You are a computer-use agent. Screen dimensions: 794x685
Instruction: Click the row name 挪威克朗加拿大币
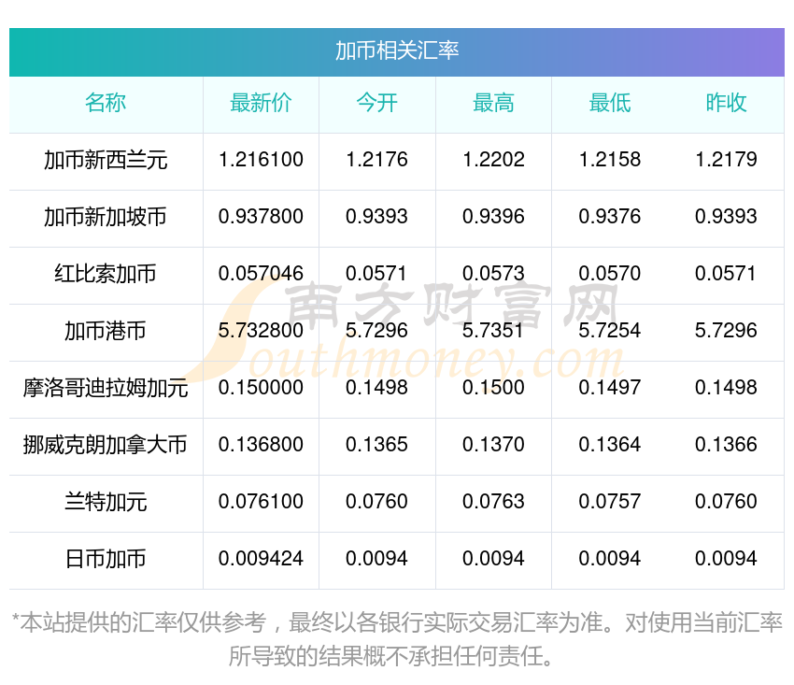tap(106, 445)
